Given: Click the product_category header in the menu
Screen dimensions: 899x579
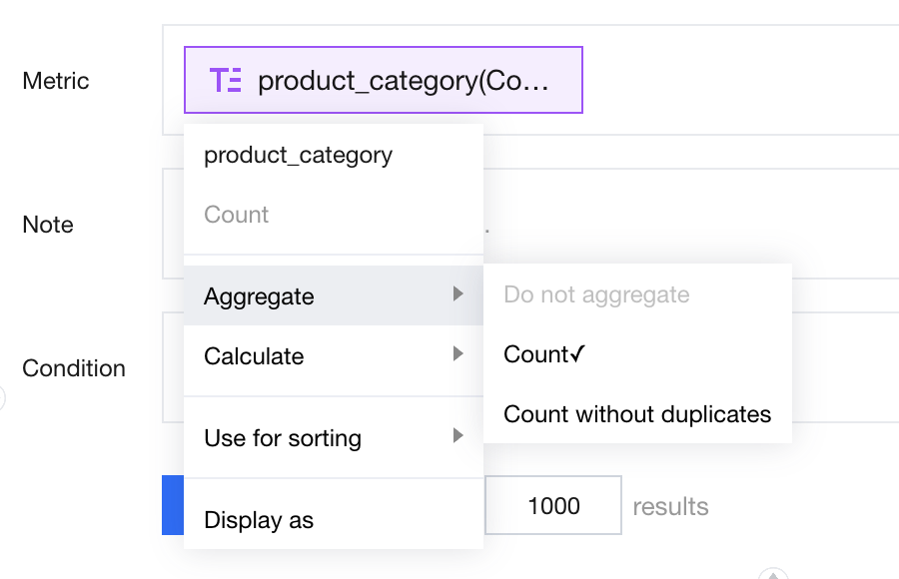Looking at the screenshot, I should click(298, 155).
